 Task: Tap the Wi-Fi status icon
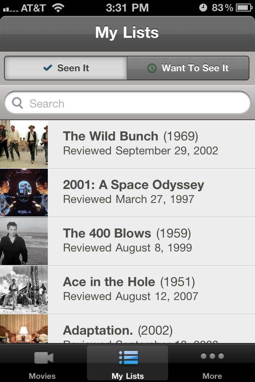[x=58, y=8]
